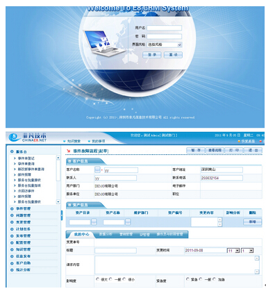Switch to the SP管理 tab
Screen dimensions: 266x291
(x=144, y=235)
